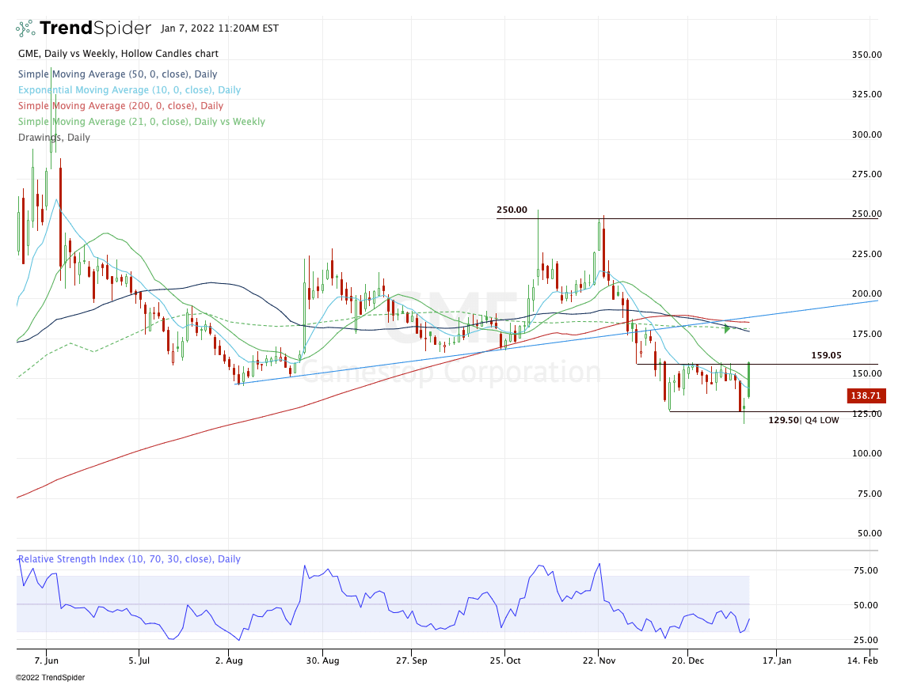
Task: Click the 50.00 price axis label
Action: click(x=870, y=533)
